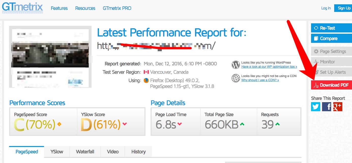Viewport: 352px width, 163px height.
Task: Click 'Firefox (Desktop) 49.0.2' text
Action: [175, 81]
